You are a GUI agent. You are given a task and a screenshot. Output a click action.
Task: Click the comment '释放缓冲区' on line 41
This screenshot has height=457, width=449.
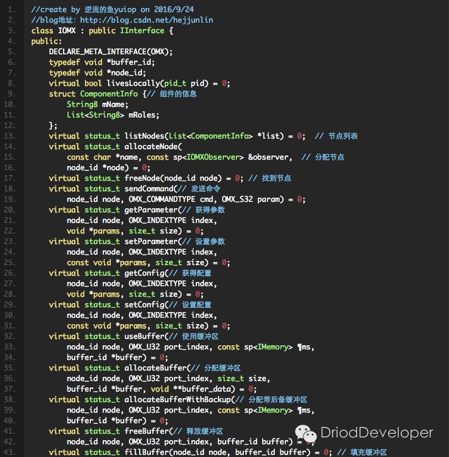[205, 431]
